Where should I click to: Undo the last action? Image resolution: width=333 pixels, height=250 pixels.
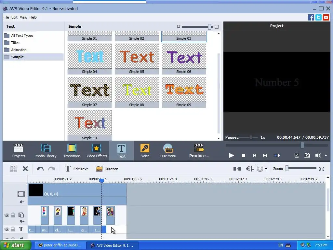click(40, 169)
